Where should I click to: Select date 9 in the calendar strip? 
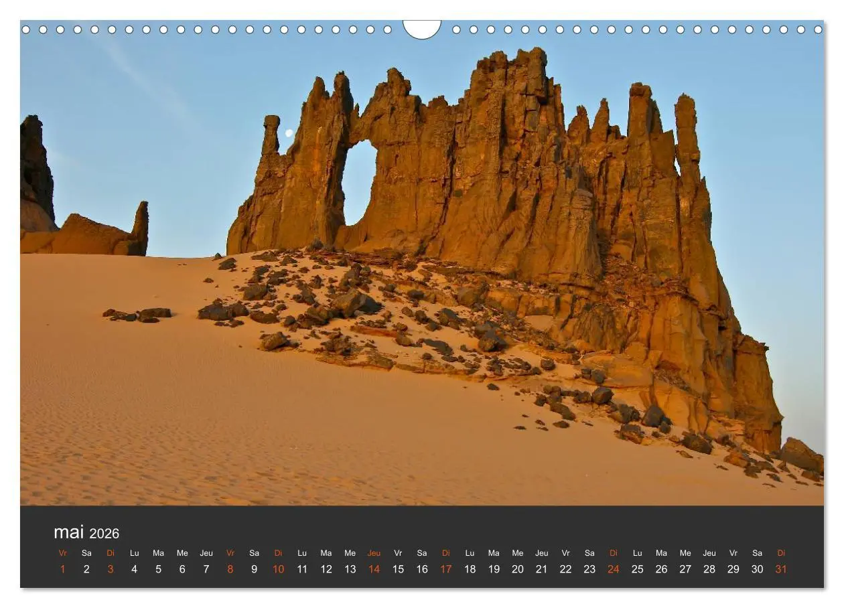(255, 569)
